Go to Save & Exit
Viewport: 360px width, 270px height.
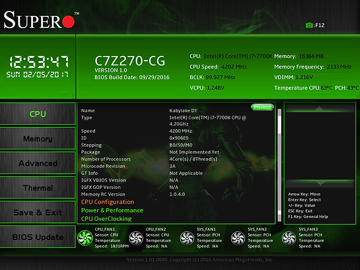(38, 212)
